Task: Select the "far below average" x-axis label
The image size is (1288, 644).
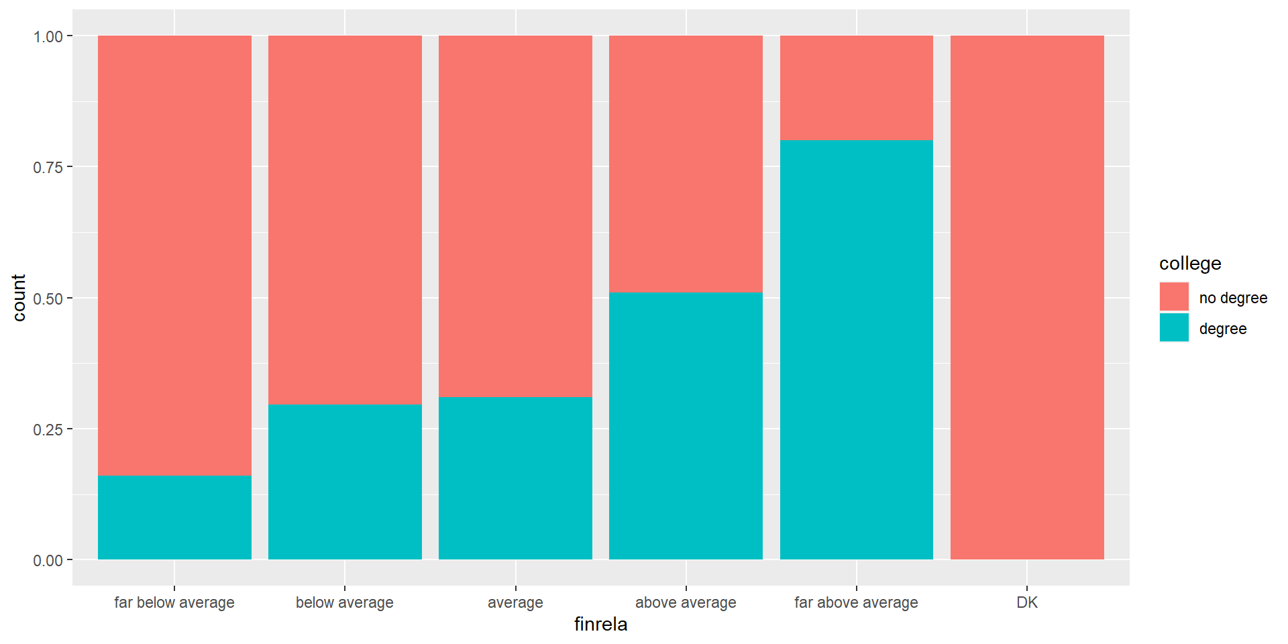Action: point(174,602)
